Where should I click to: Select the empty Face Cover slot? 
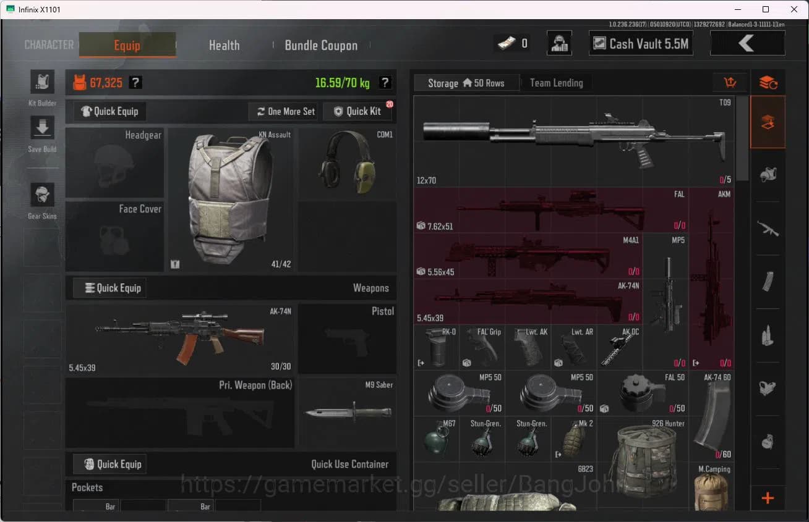[x=115, y=237]
